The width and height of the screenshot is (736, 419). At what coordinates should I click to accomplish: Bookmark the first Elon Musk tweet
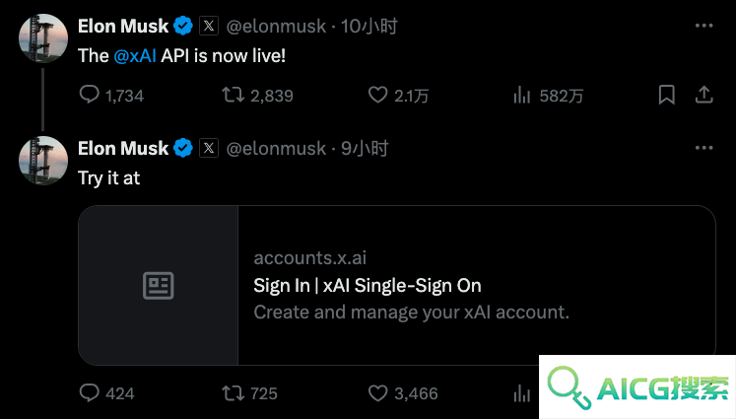[x=666, y=95]
